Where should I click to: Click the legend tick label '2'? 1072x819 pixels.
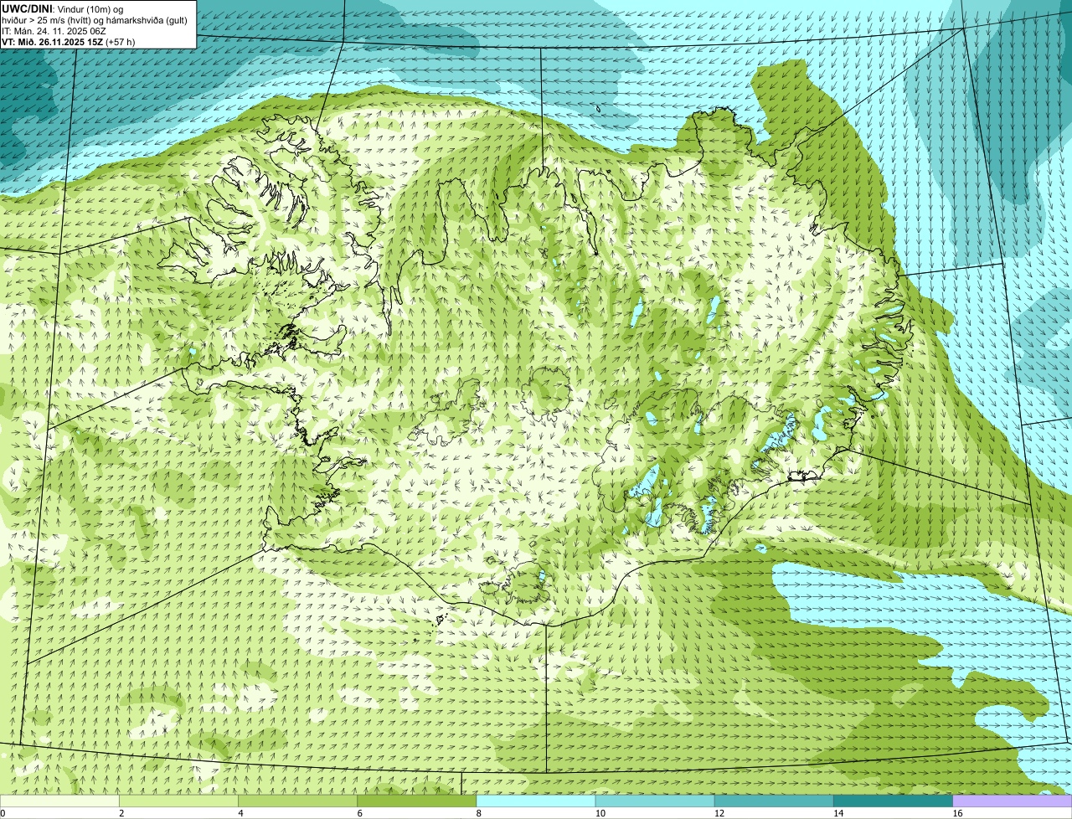121,813
